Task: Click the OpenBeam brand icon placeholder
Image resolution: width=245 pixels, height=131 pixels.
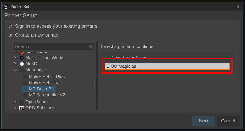Action: 22,102
